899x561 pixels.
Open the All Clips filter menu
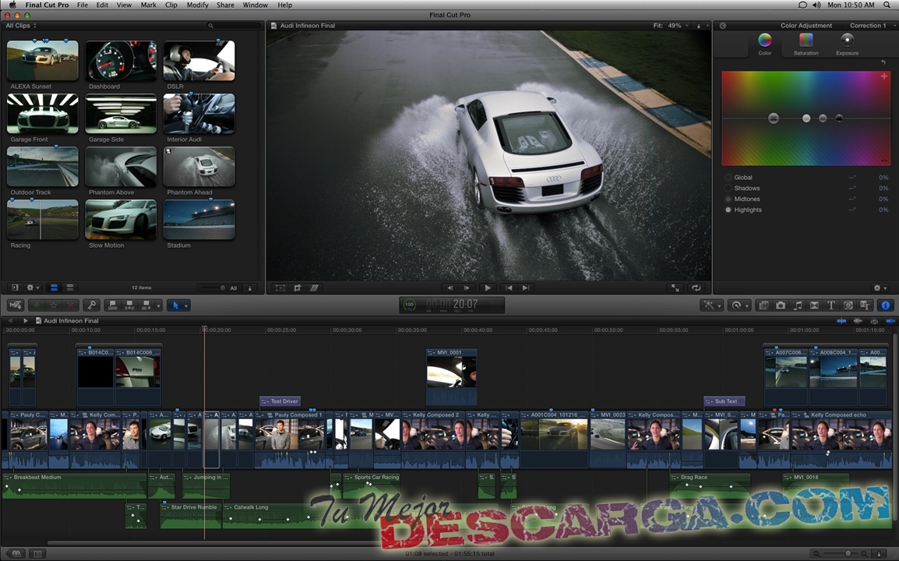[x=20, y=26]
